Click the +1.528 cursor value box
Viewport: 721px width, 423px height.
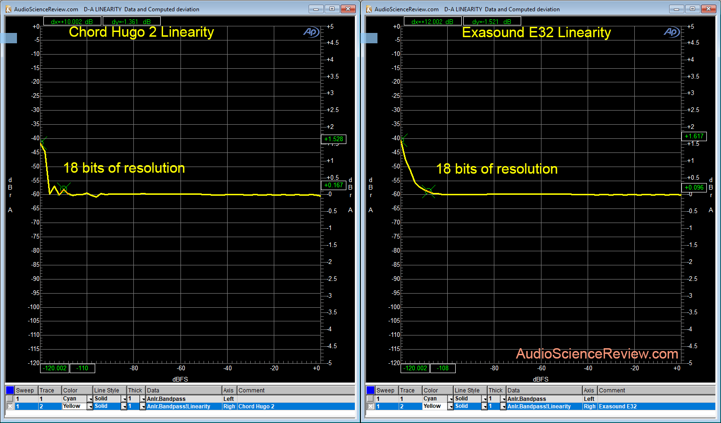(x=334, y=139)
